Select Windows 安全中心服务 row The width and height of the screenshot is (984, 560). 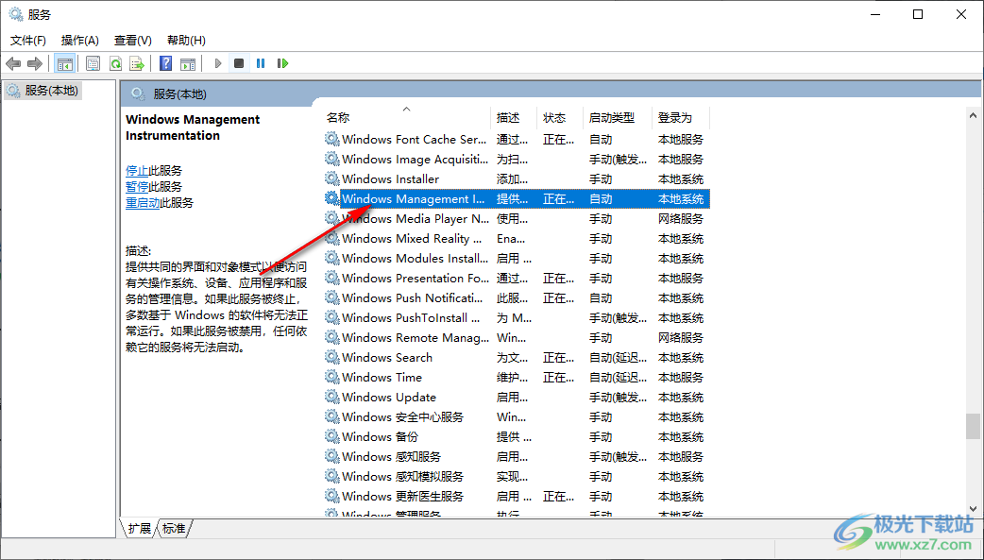517,416
